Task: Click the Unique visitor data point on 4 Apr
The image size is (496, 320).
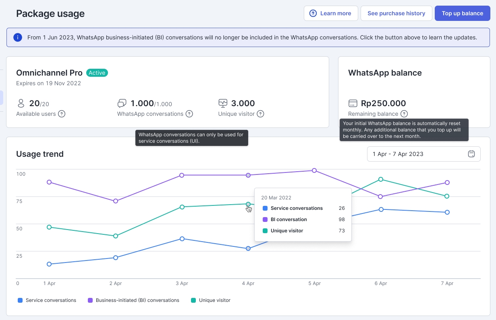Action: [248, 205]
